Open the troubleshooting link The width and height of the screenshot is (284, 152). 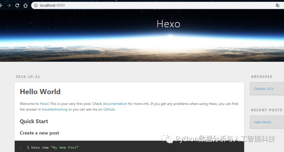(x=54, y=109)
